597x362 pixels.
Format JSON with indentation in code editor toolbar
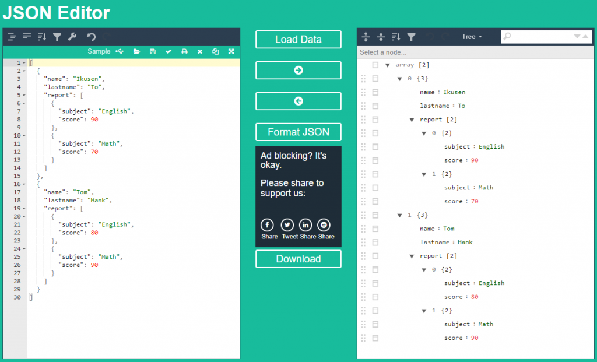pyautogui.click(x=12, y=37)
